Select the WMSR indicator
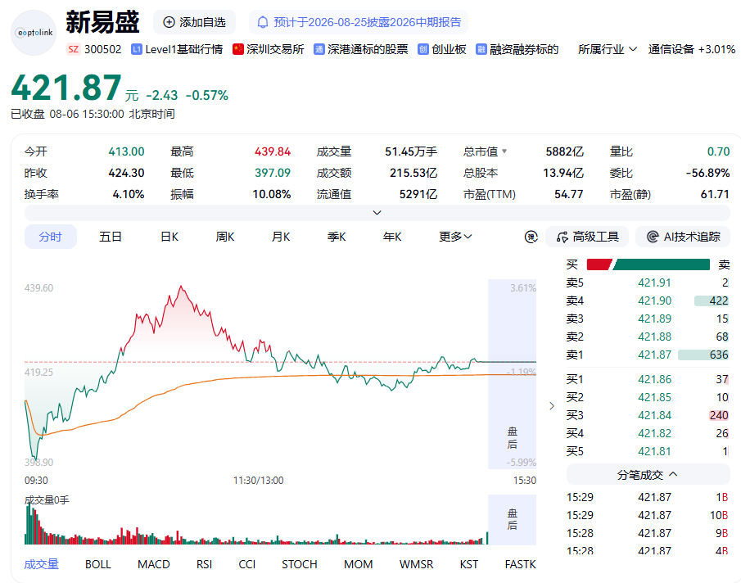 tap(416, 564)
